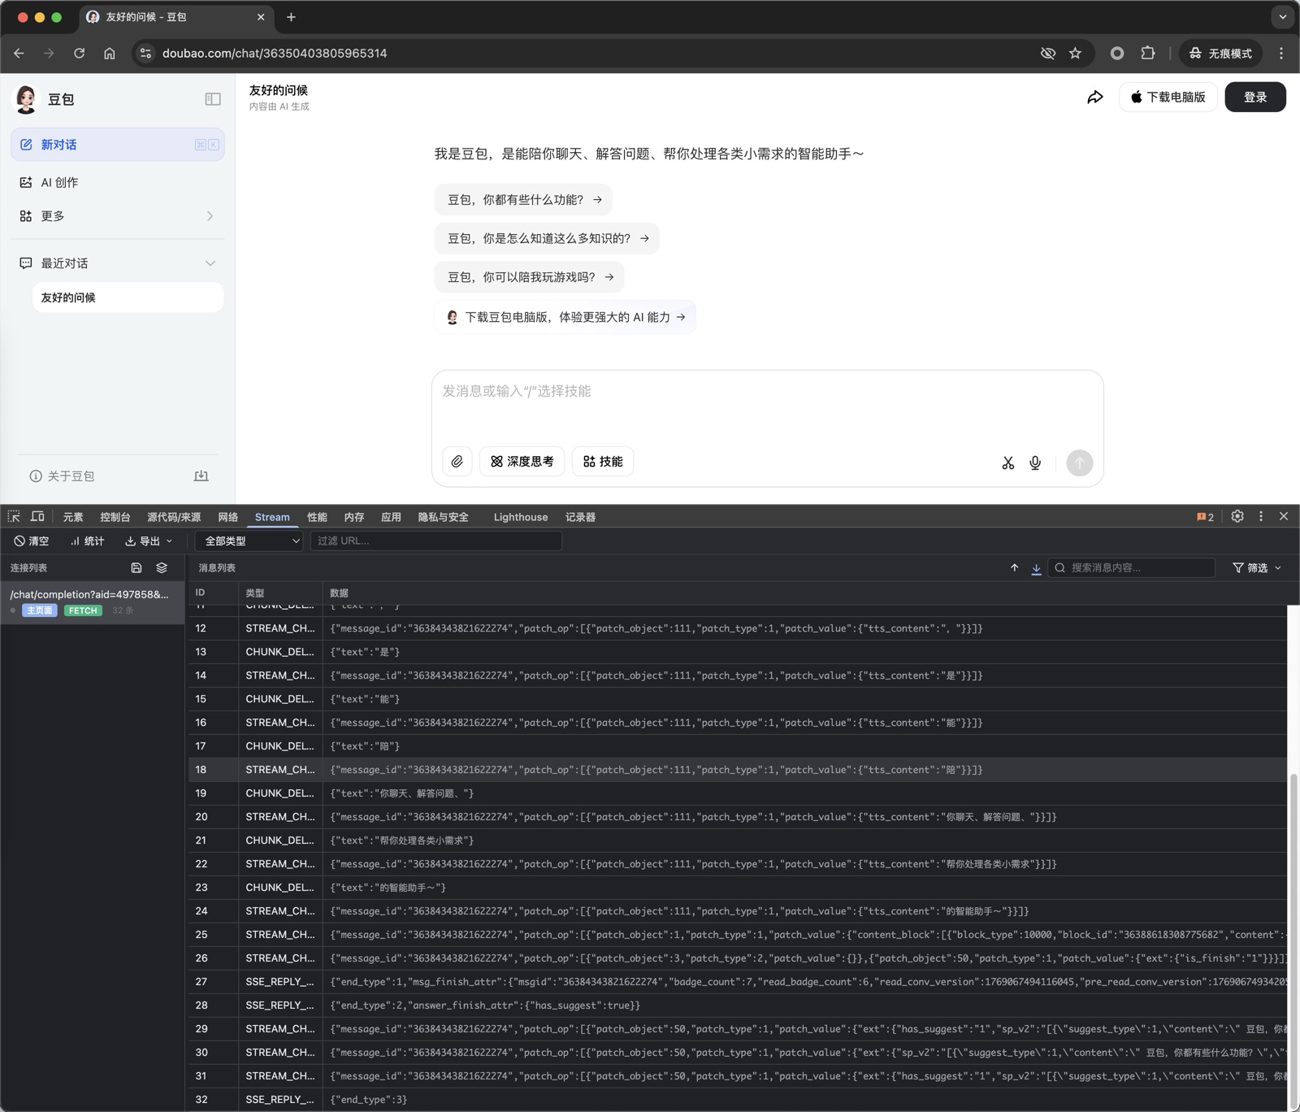Switch to 控制台 tab
The width and height of the screenshot is (1300, 1112).
pos(115,517)
